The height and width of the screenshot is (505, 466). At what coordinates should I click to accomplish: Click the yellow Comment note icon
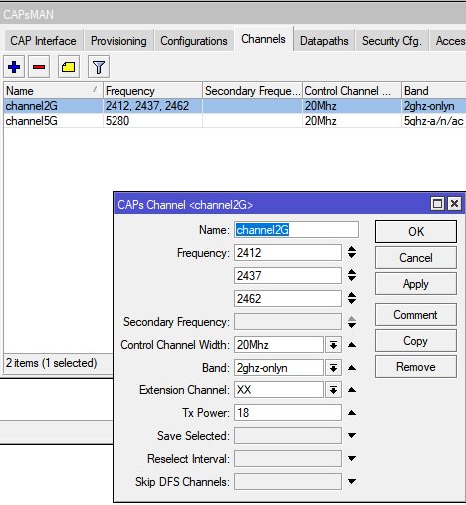[x=69, y=67]
